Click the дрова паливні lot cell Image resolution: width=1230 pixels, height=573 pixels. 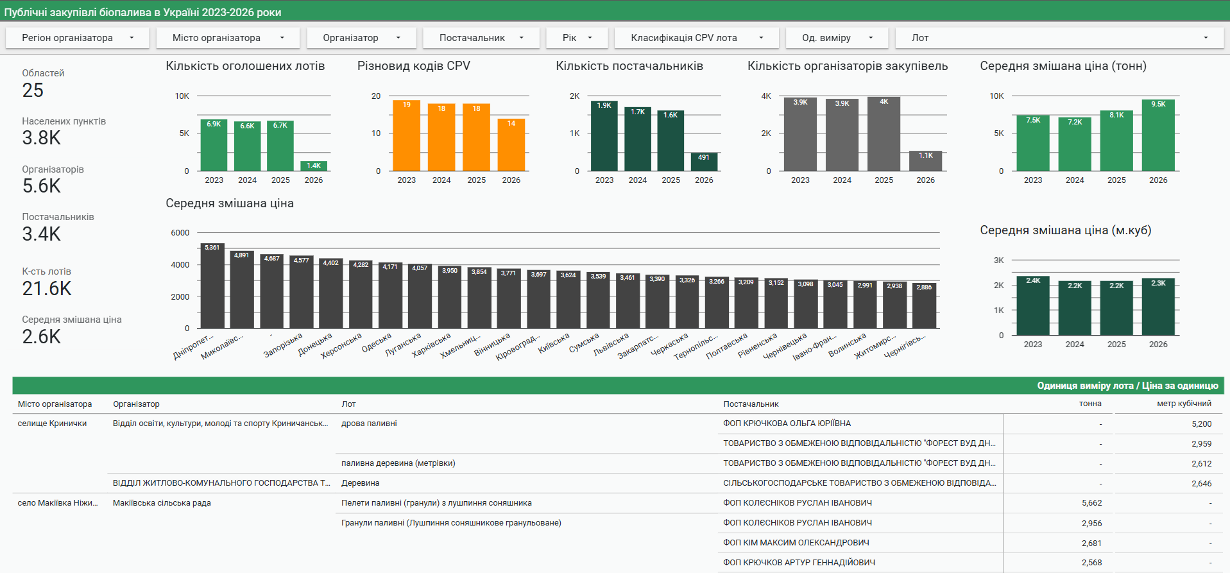(369, 423)
